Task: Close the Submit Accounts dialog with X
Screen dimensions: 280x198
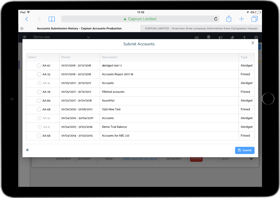Action: 253,43
